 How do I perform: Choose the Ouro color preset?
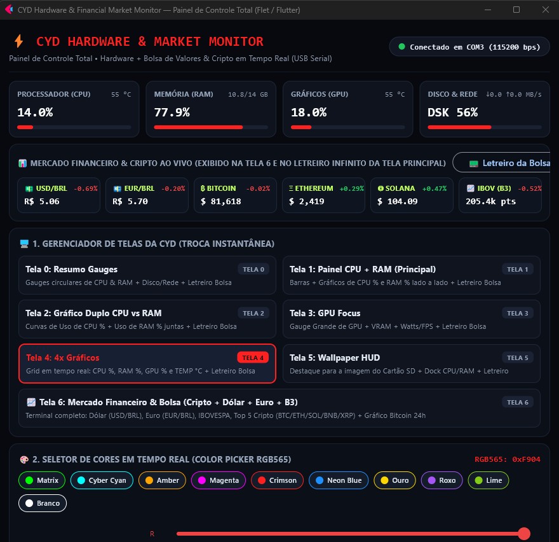(x=394, y=480)
